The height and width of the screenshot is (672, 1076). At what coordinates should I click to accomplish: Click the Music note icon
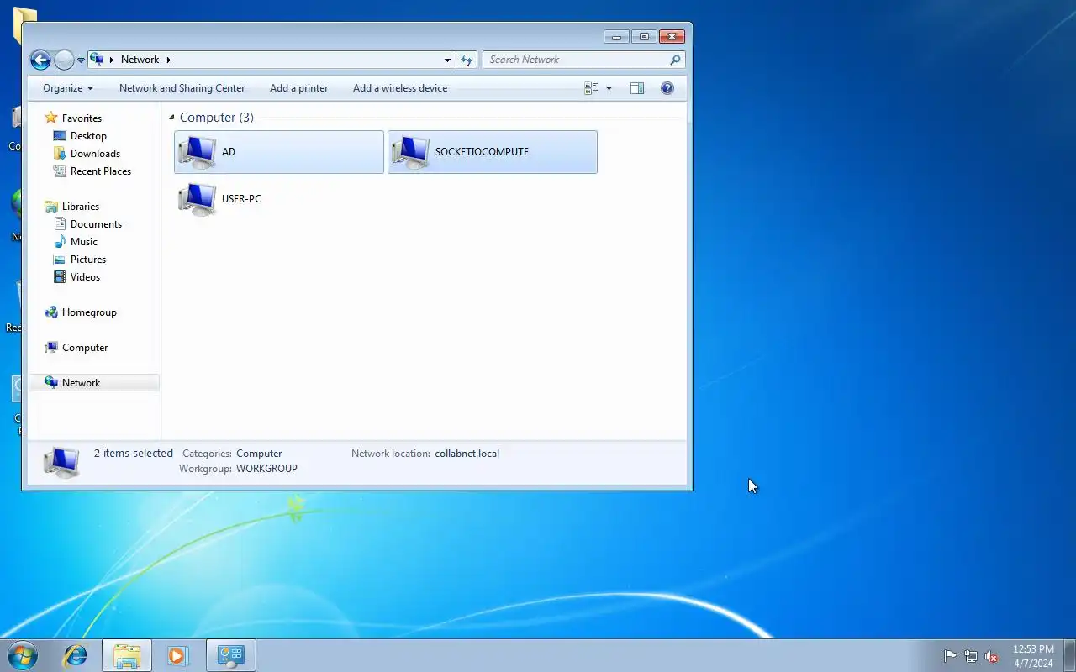pyautogui.click(x=60, y=242)
